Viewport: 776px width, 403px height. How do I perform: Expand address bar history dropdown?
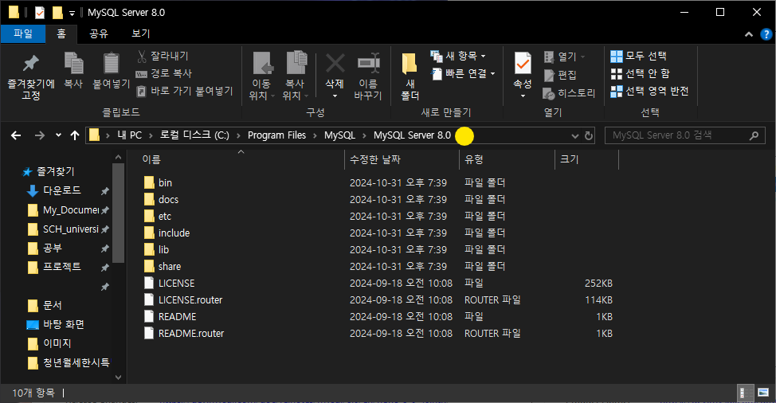tap(574, 136)
